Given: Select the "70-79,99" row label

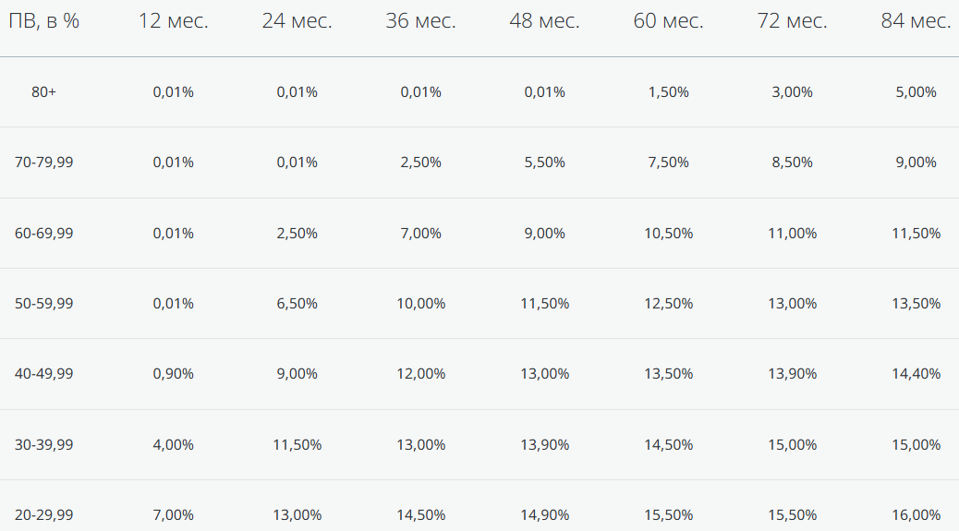Looking at the screenshot, I should [43, 163].
